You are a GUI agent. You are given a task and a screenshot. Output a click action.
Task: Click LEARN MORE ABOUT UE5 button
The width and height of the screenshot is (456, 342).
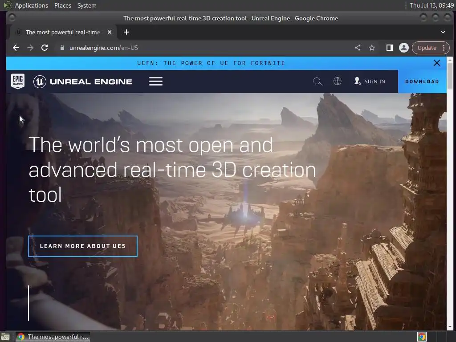click(83, 246)
